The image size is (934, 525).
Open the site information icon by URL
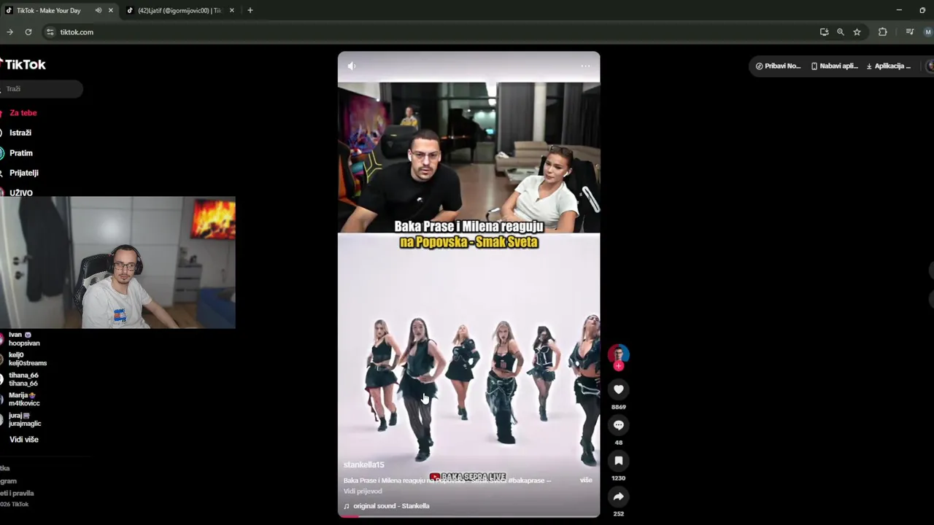click(50, 32)
